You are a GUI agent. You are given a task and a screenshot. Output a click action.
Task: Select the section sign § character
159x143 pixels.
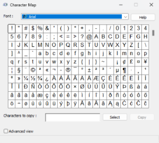click(19, 70)
